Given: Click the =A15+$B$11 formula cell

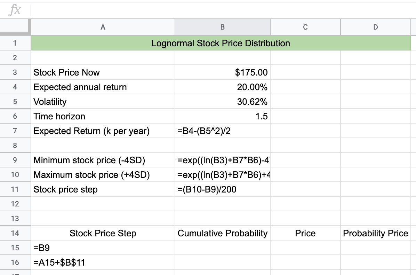Looking at the screenshot, I should pos(103,262).
